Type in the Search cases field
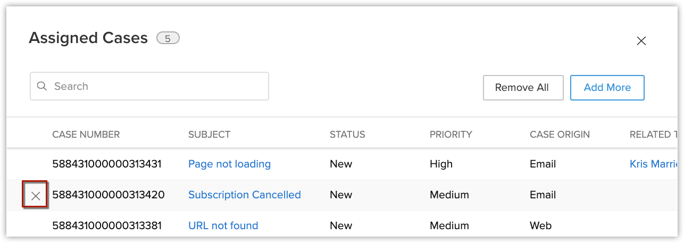This screenshot has height=243, width=684. pyautogui.click(x=157, y=86)
